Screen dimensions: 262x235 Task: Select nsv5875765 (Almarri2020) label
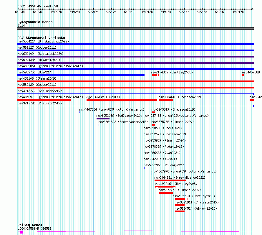point(173,122)
